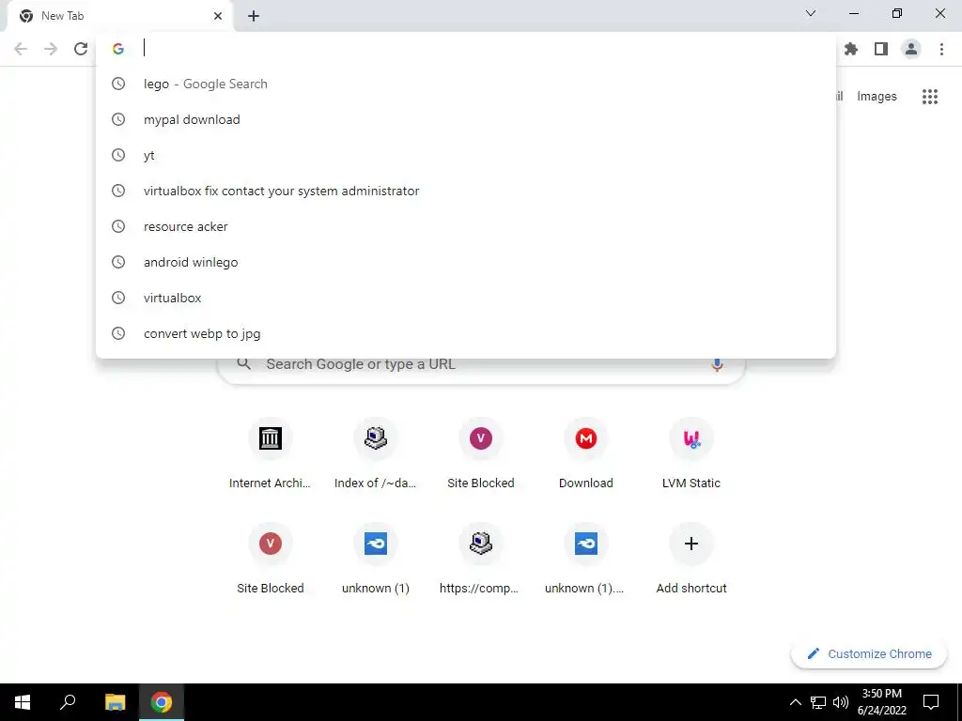
Task: Go back using the back arrow
Action: point(21,49)
